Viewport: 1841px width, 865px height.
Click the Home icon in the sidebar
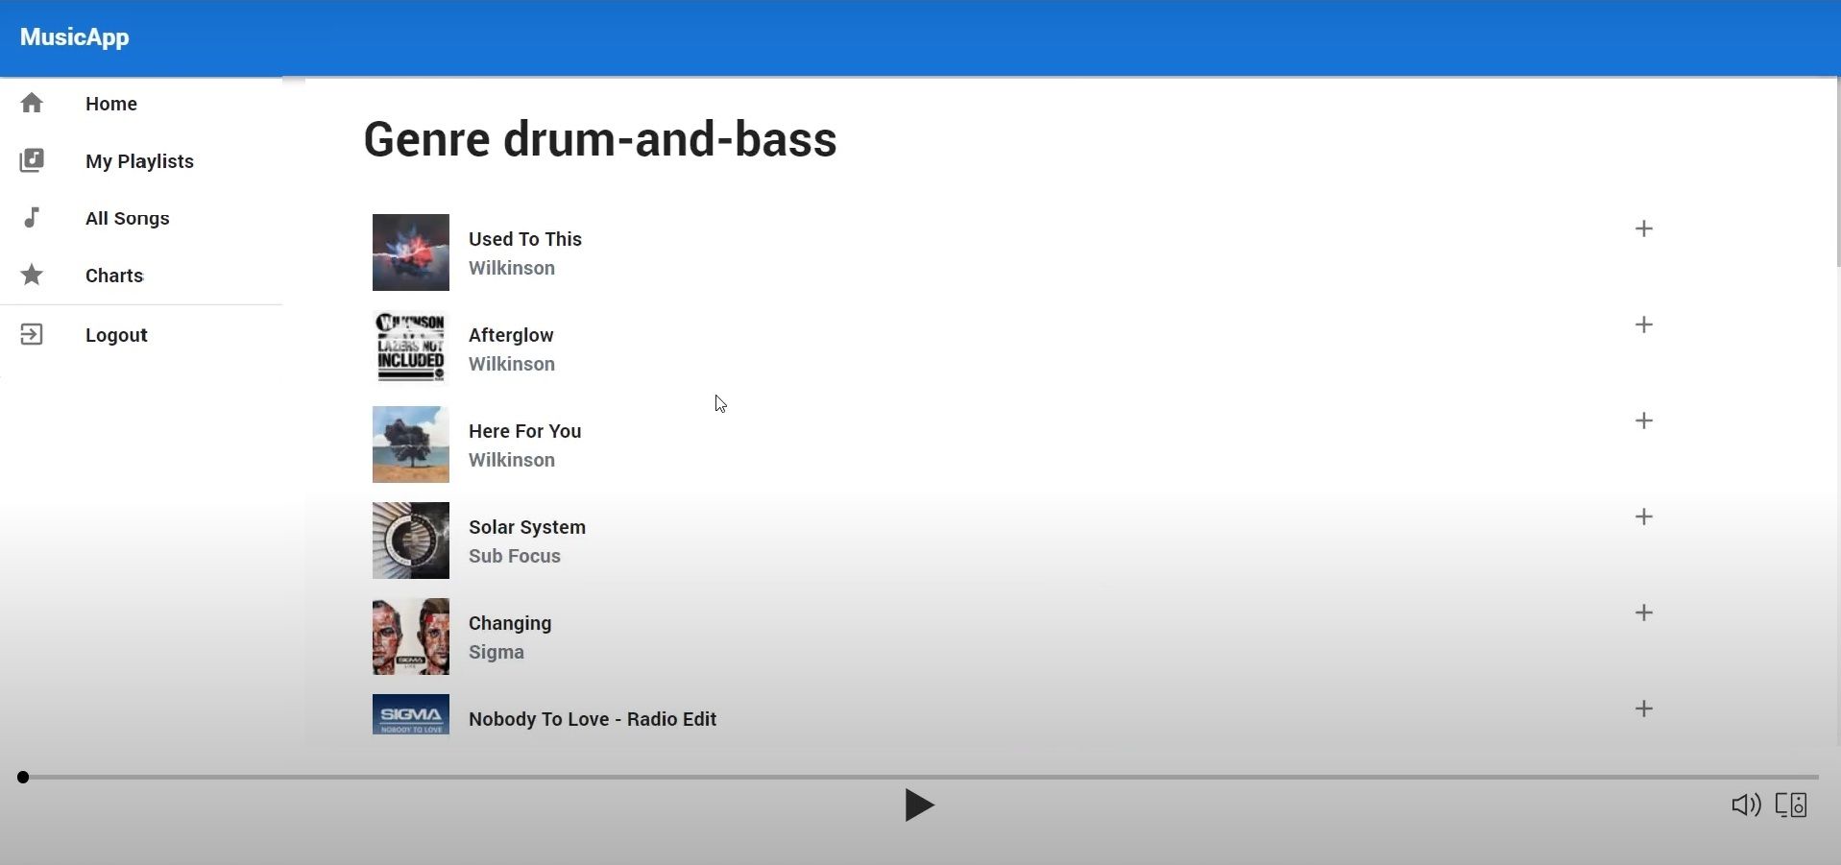[32, 103]
